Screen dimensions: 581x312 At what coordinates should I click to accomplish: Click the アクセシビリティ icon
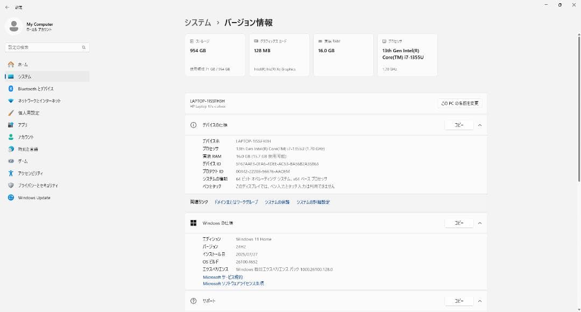point(10,173)
